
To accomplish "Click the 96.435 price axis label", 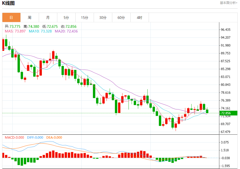I will coord(226,30).
